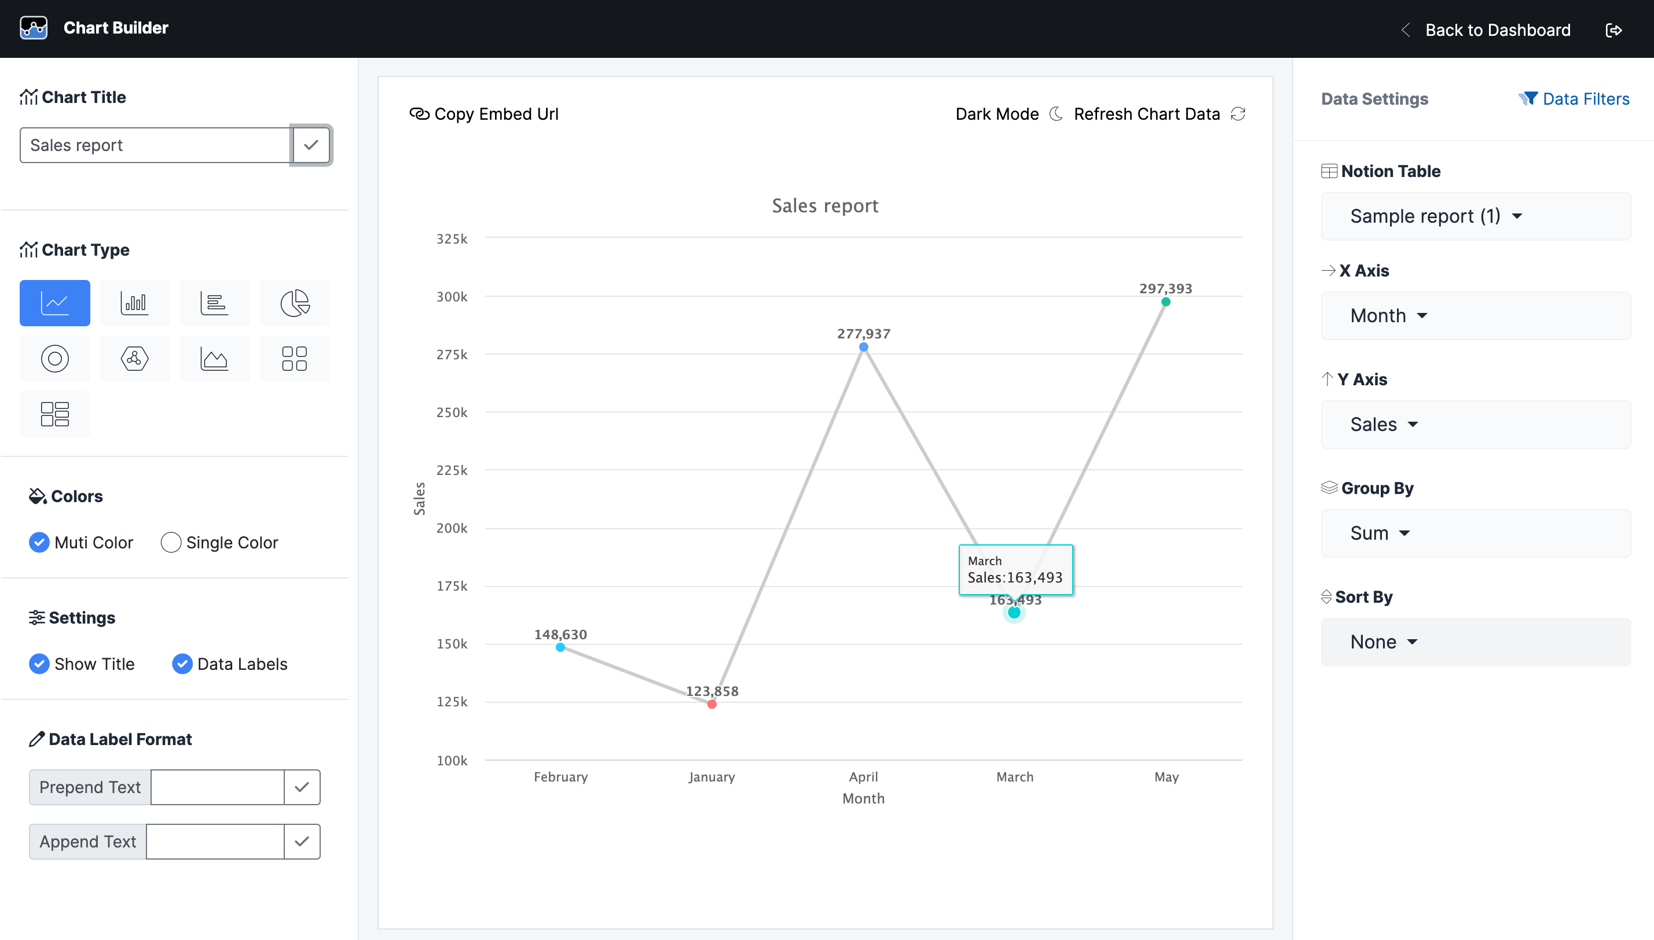1654x940 pixels.
Task: Disable Data Labels checkbox
Action: tap(182, 663)
